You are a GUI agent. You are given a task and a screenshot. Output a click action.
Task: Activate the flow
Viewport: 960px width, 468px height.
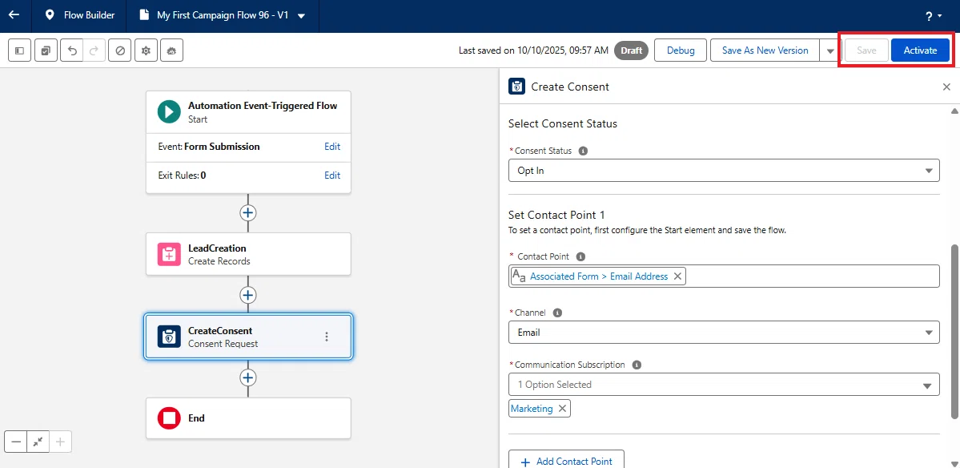tap(920, 50)
